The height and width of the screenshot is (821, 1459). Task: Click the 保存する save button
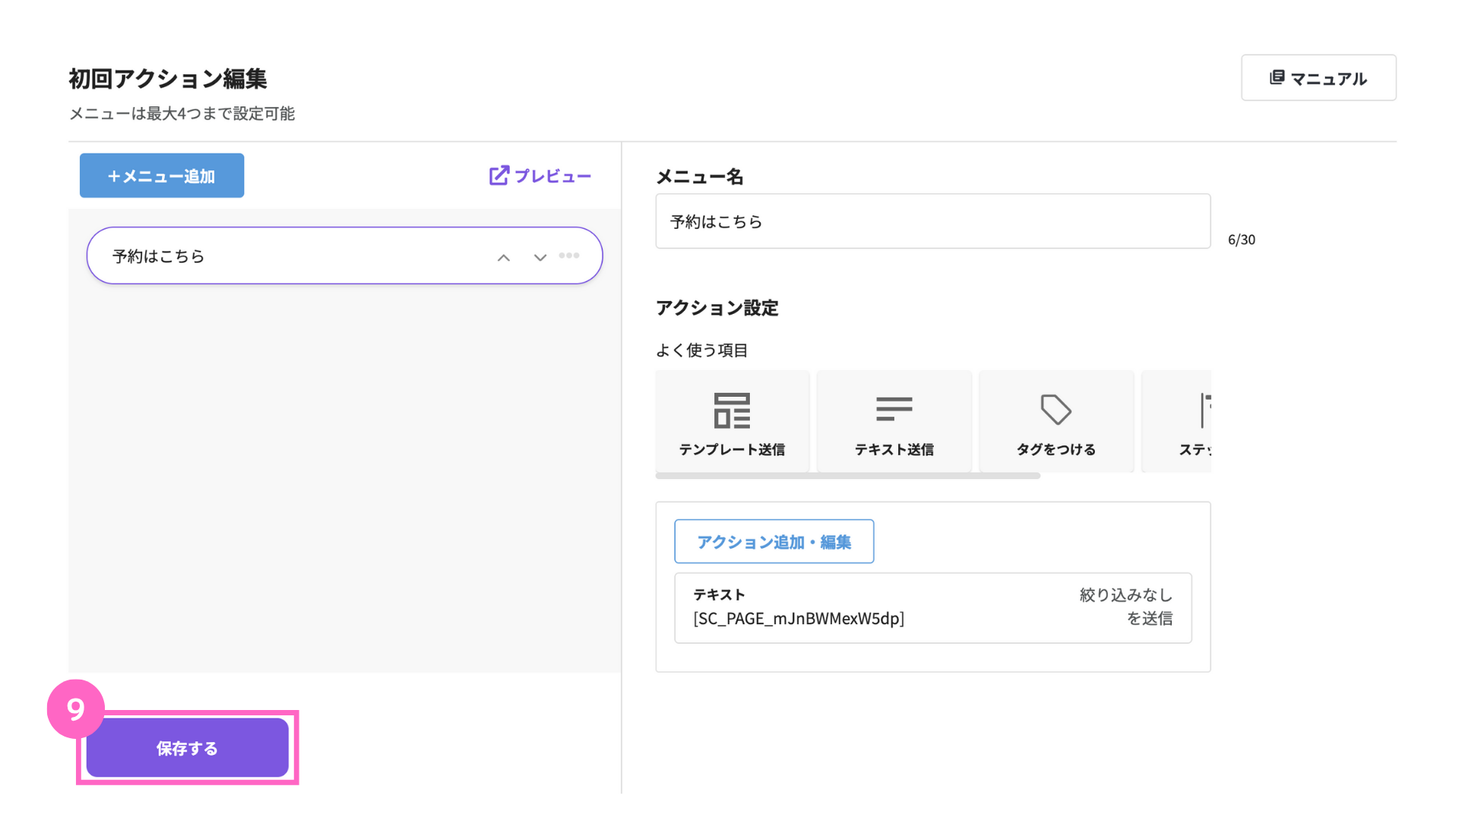[x=188, y=748]
